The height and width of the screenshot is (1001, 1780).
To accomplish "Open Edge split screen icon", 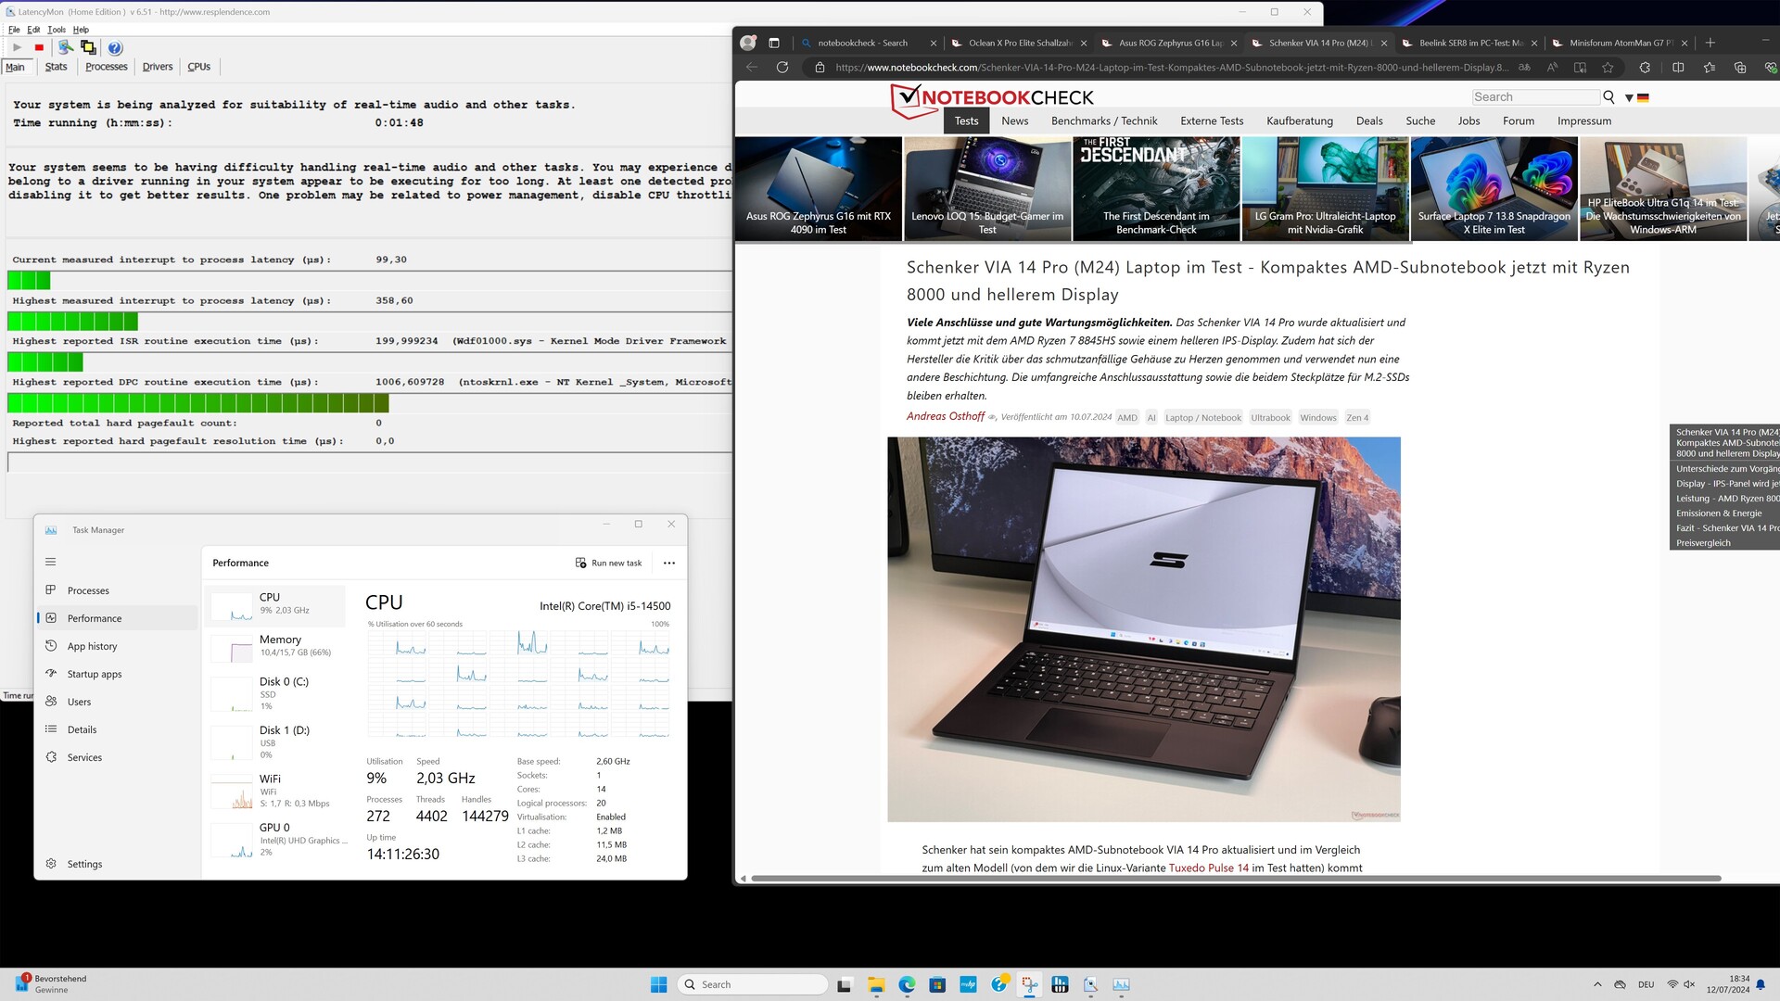I will 1678,68.
